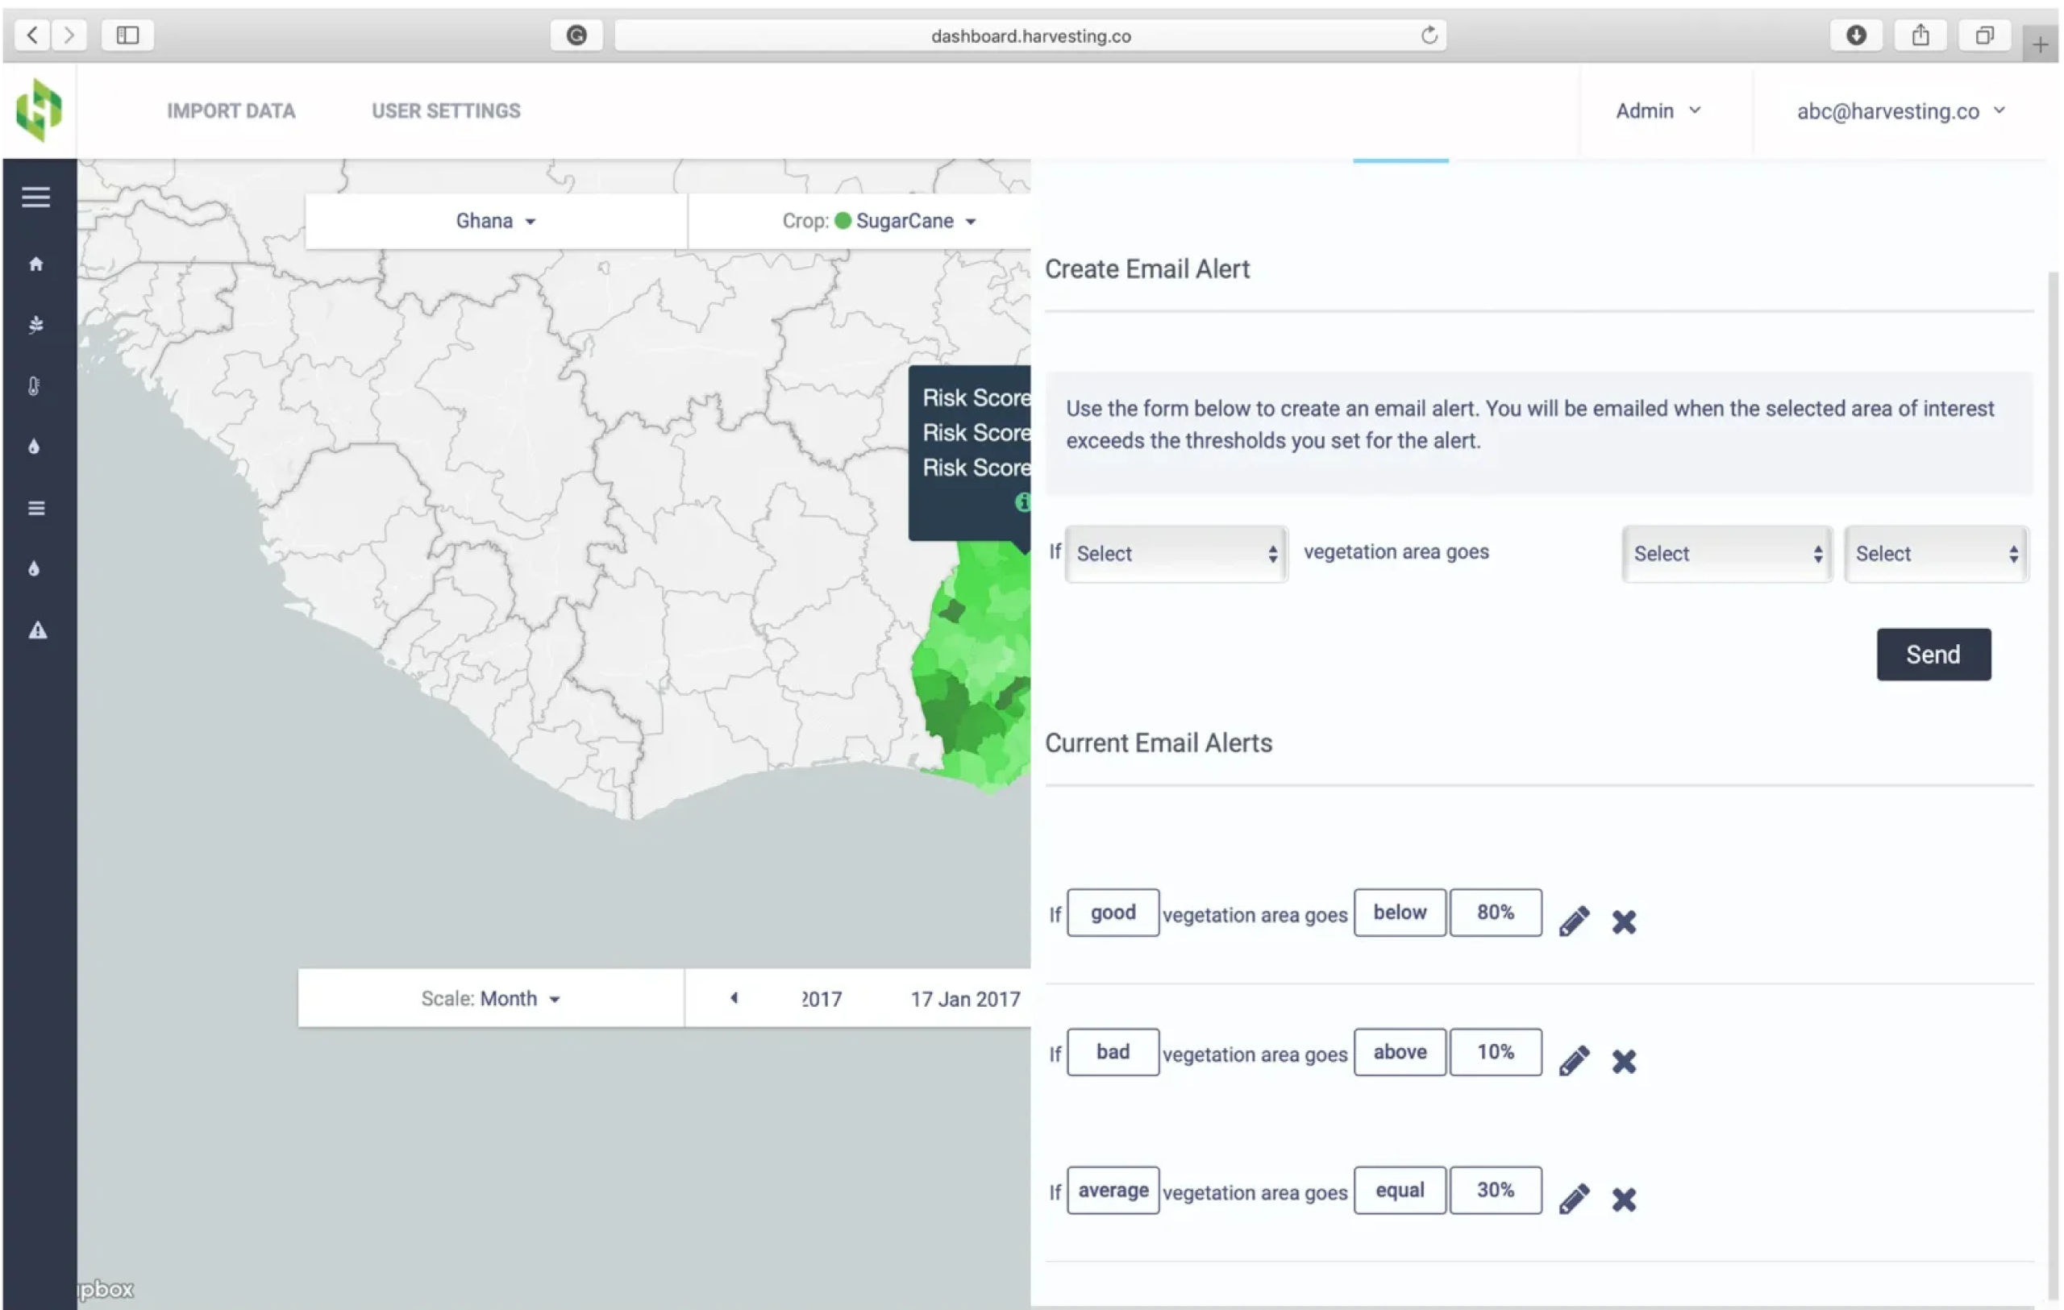Click the Send button
Screen dimensions: 2064x1310
[1933, 655]
